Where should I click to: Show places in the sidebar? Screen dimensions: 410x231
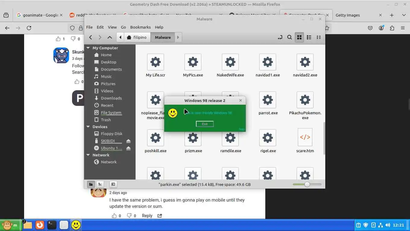click(x=91, y=184)
